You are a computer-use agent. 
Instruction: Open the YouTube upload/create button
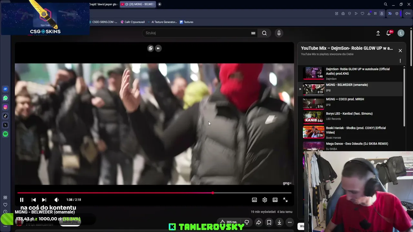click(378, 33)
